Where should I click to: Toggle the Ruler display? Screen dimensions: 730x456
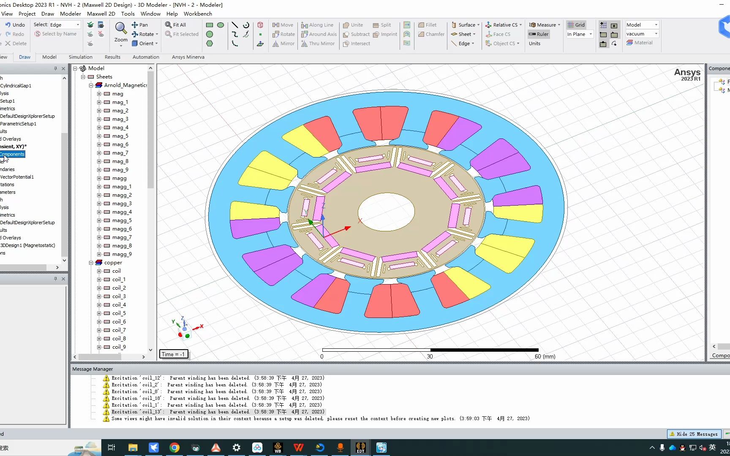click(539, 34)
